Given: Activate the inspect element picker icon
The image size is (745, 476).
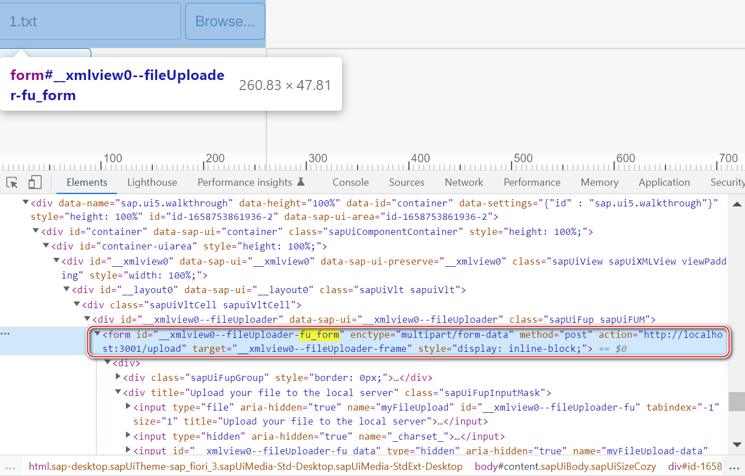Looking at the screenshot, I should (12, 182).
